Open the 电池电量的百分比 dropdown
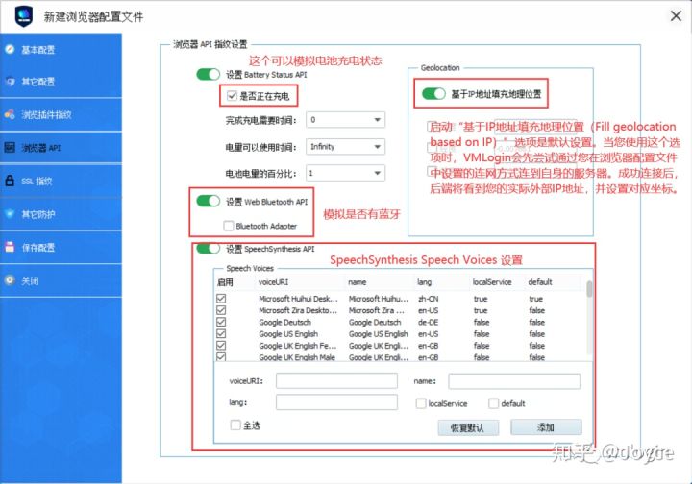The width and height of the screenshot is (692, 484). click(x=345, y=173)
